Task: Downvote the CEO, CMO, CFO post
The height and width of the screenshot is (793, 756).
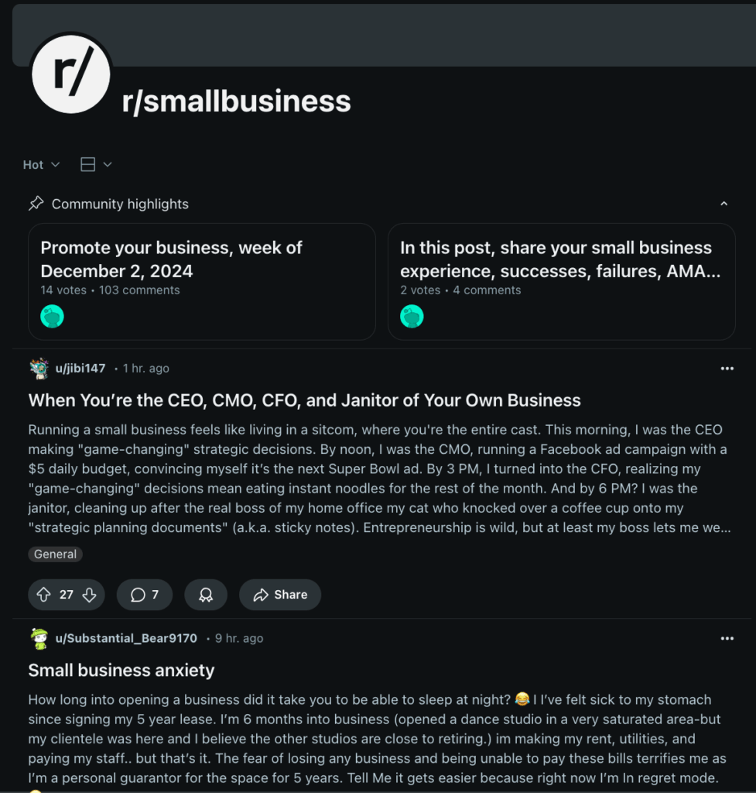Action: [89, 595]
